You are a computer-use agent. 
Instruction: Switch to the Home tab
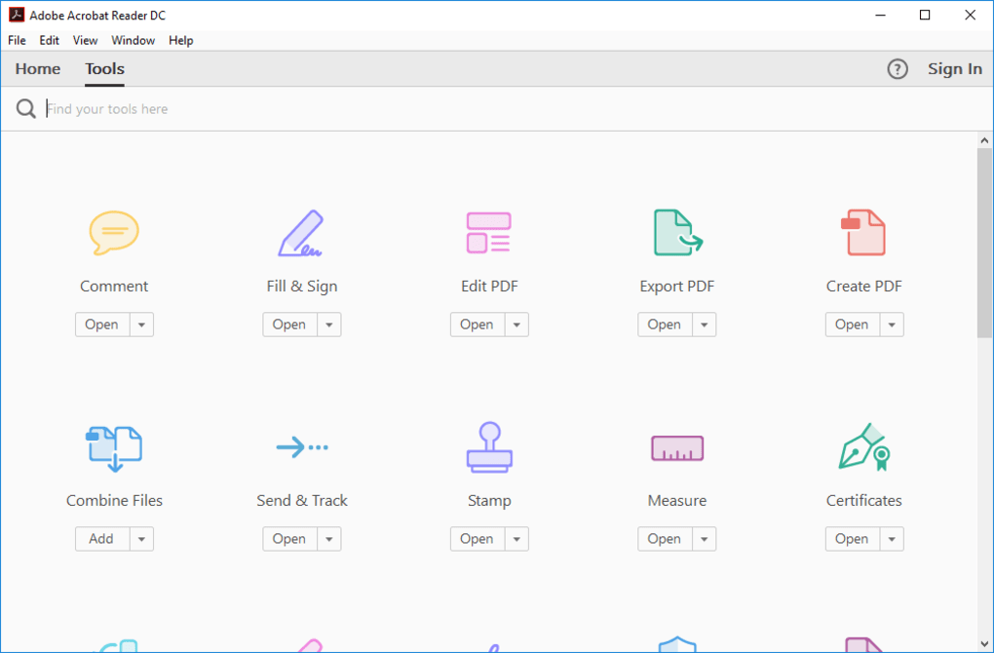(37, 68)
